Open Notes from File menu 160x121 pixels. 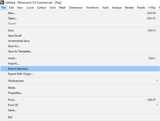(80, 88)
